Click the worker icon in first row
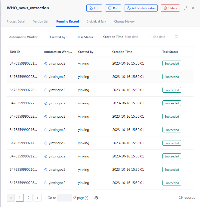200x207 pixels. pyautogui.click(x=46, y=64)
